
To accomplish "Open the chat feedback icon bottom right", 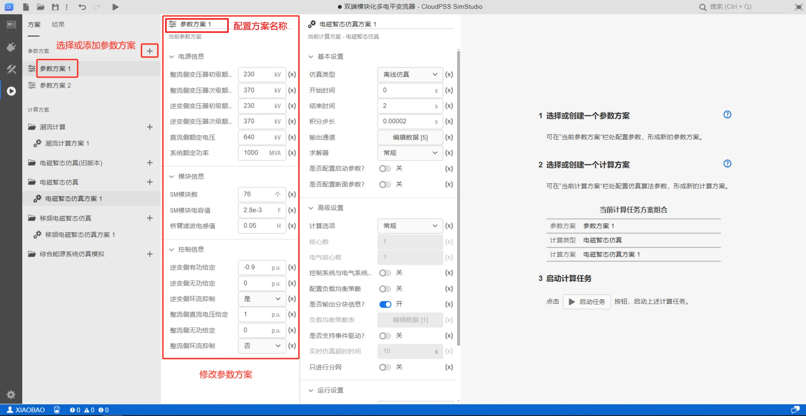I will pyautogui.click(x=795, y=410).
